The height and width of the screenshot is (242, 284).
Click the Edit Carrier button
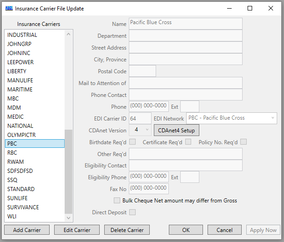click(77, 230)
